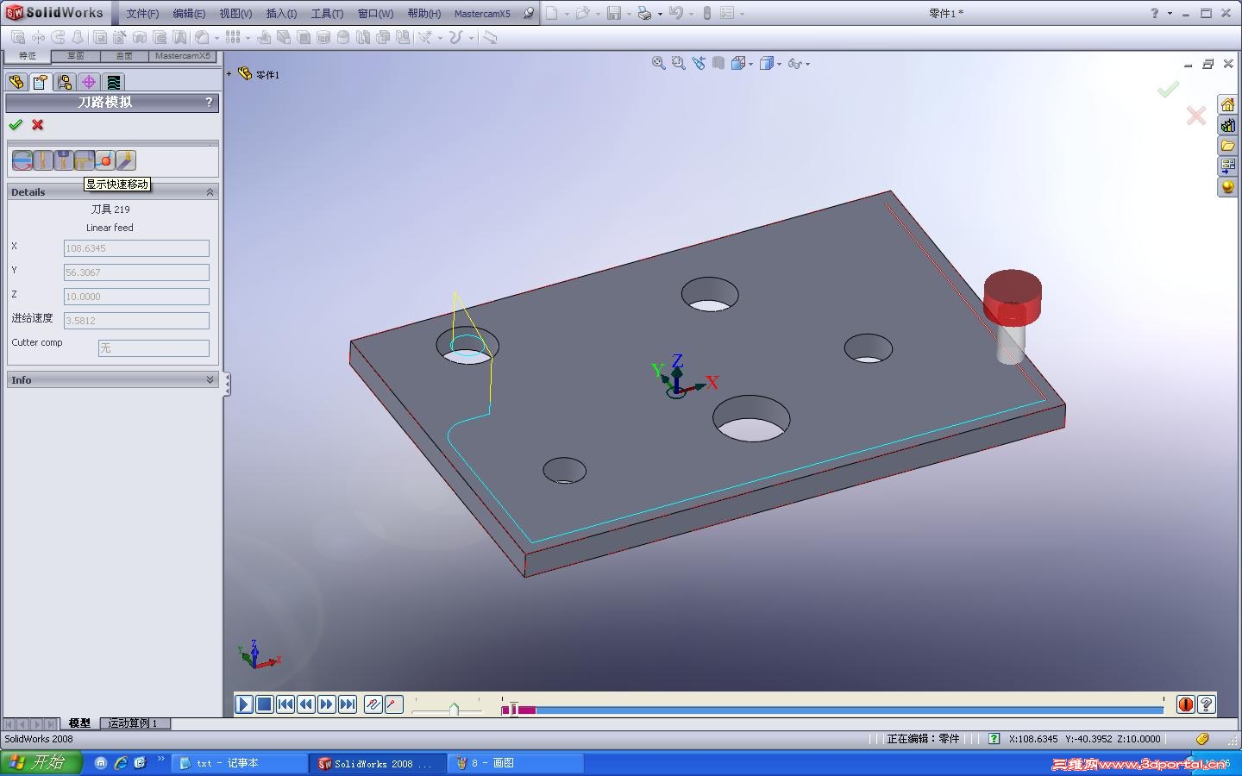This screenshot has height=776, width=1242.
Task: Toggle the display holder icon
Action: coord(64,160)
